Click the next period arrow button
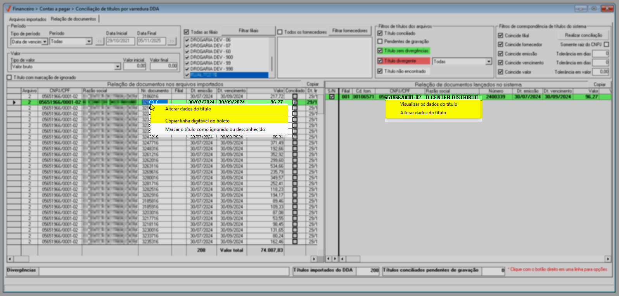 172,41
